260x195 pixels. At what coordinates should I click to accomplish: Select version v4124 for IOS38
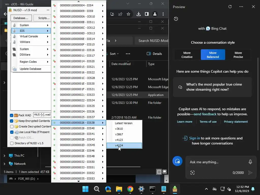tap(124, 145)
